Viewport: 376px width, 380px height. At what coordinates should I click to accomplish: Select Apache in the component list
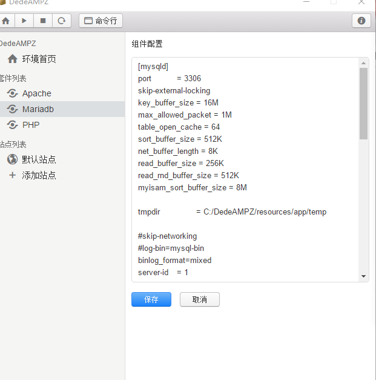36,93
